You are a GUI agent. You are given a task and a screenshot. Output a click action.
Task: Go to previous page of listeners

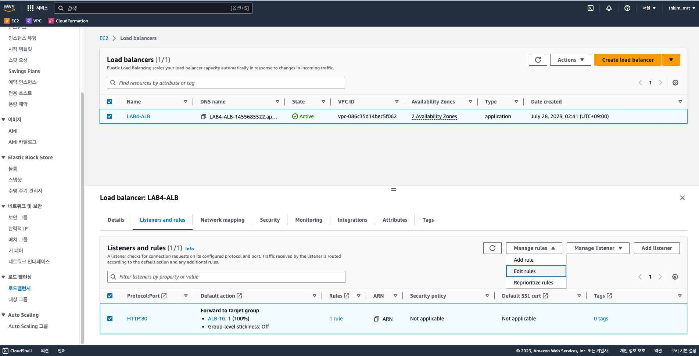click(640, 277)
